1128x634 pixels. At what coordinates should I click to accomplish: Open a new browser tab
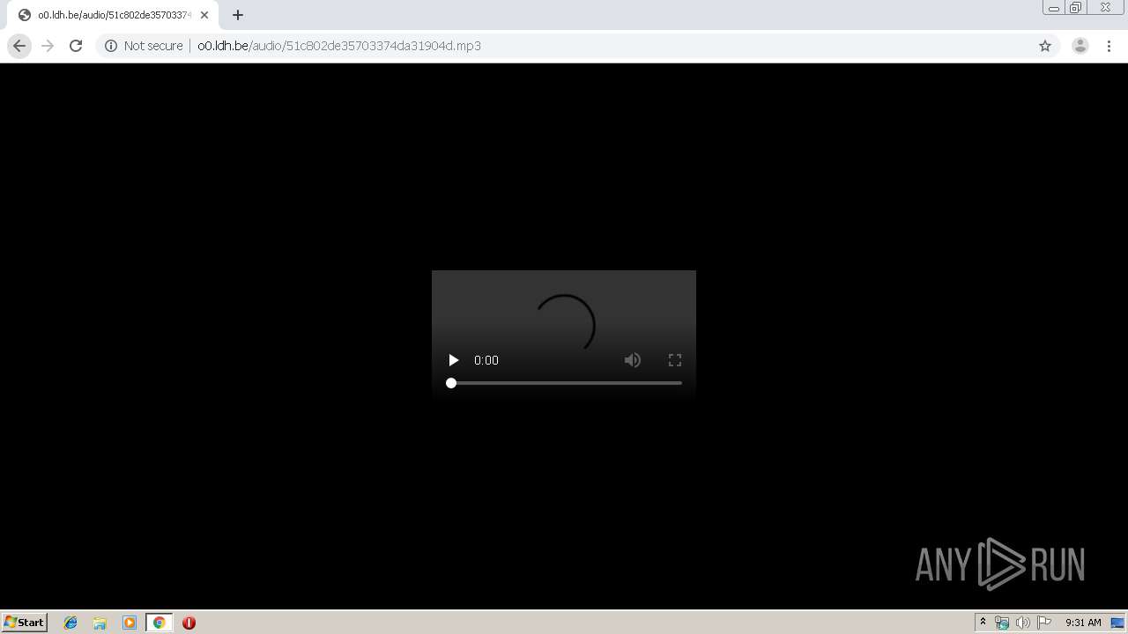click(x=238, y=15)
